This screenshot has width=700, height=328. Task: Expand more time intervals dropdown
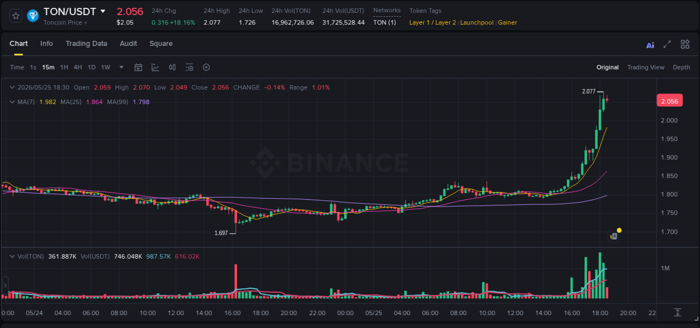[x=122, y=67]
